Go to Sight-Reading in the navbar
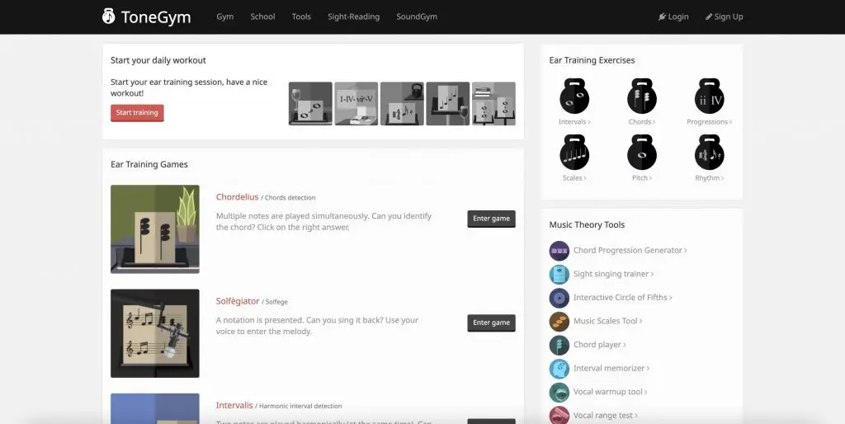Screen dimensions: 845x424 point(353,16)
